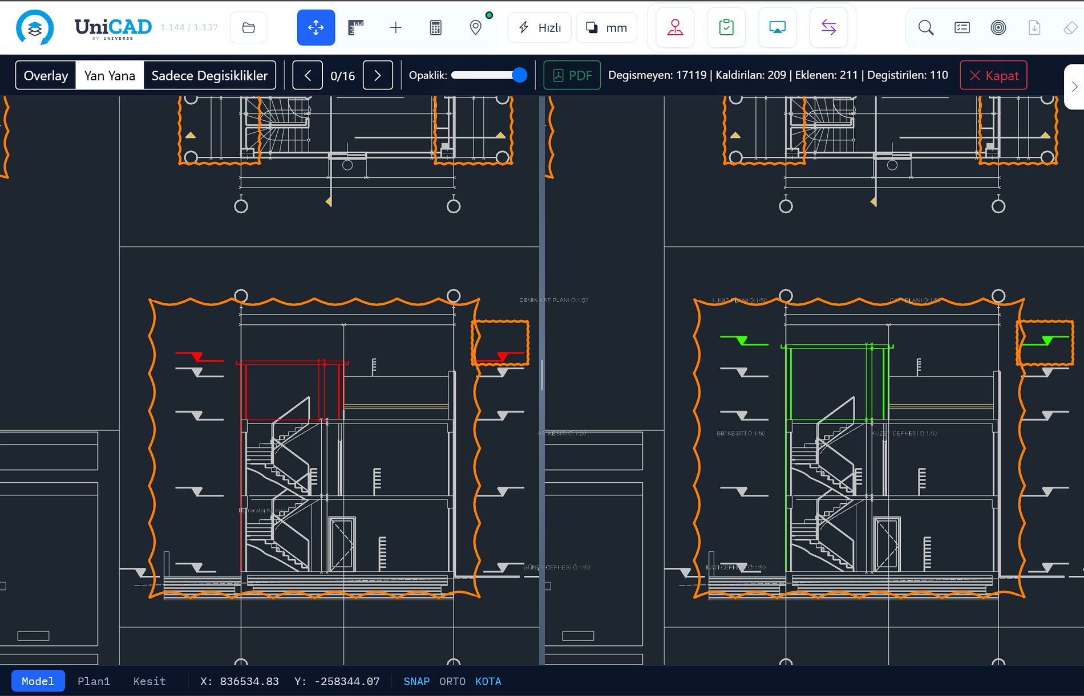Screen dimensions: 1084x696
Task: Click the purple compare arrows icon
Action: pos(828,27)
